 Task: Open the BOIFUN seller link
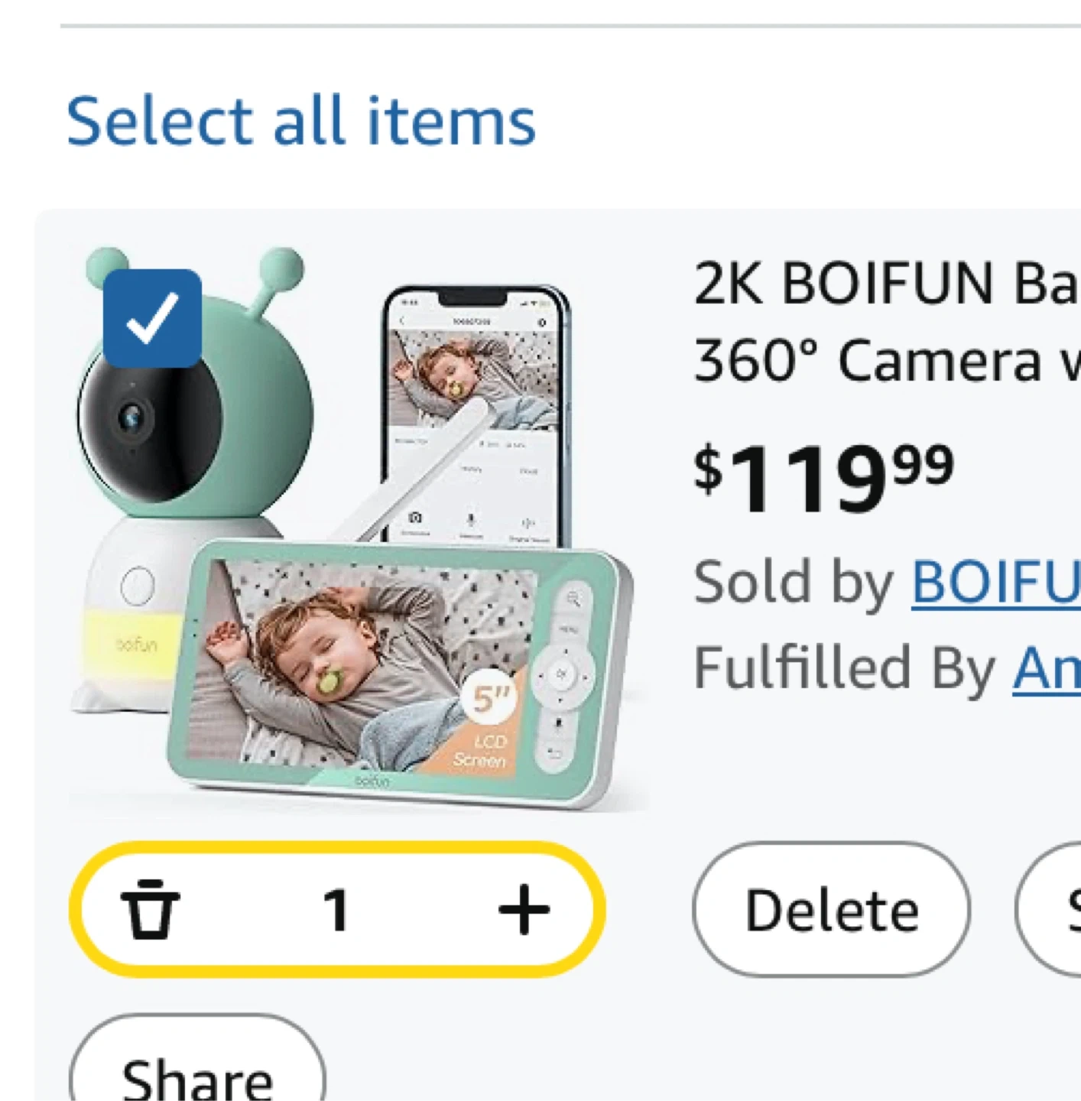point(995,583)
